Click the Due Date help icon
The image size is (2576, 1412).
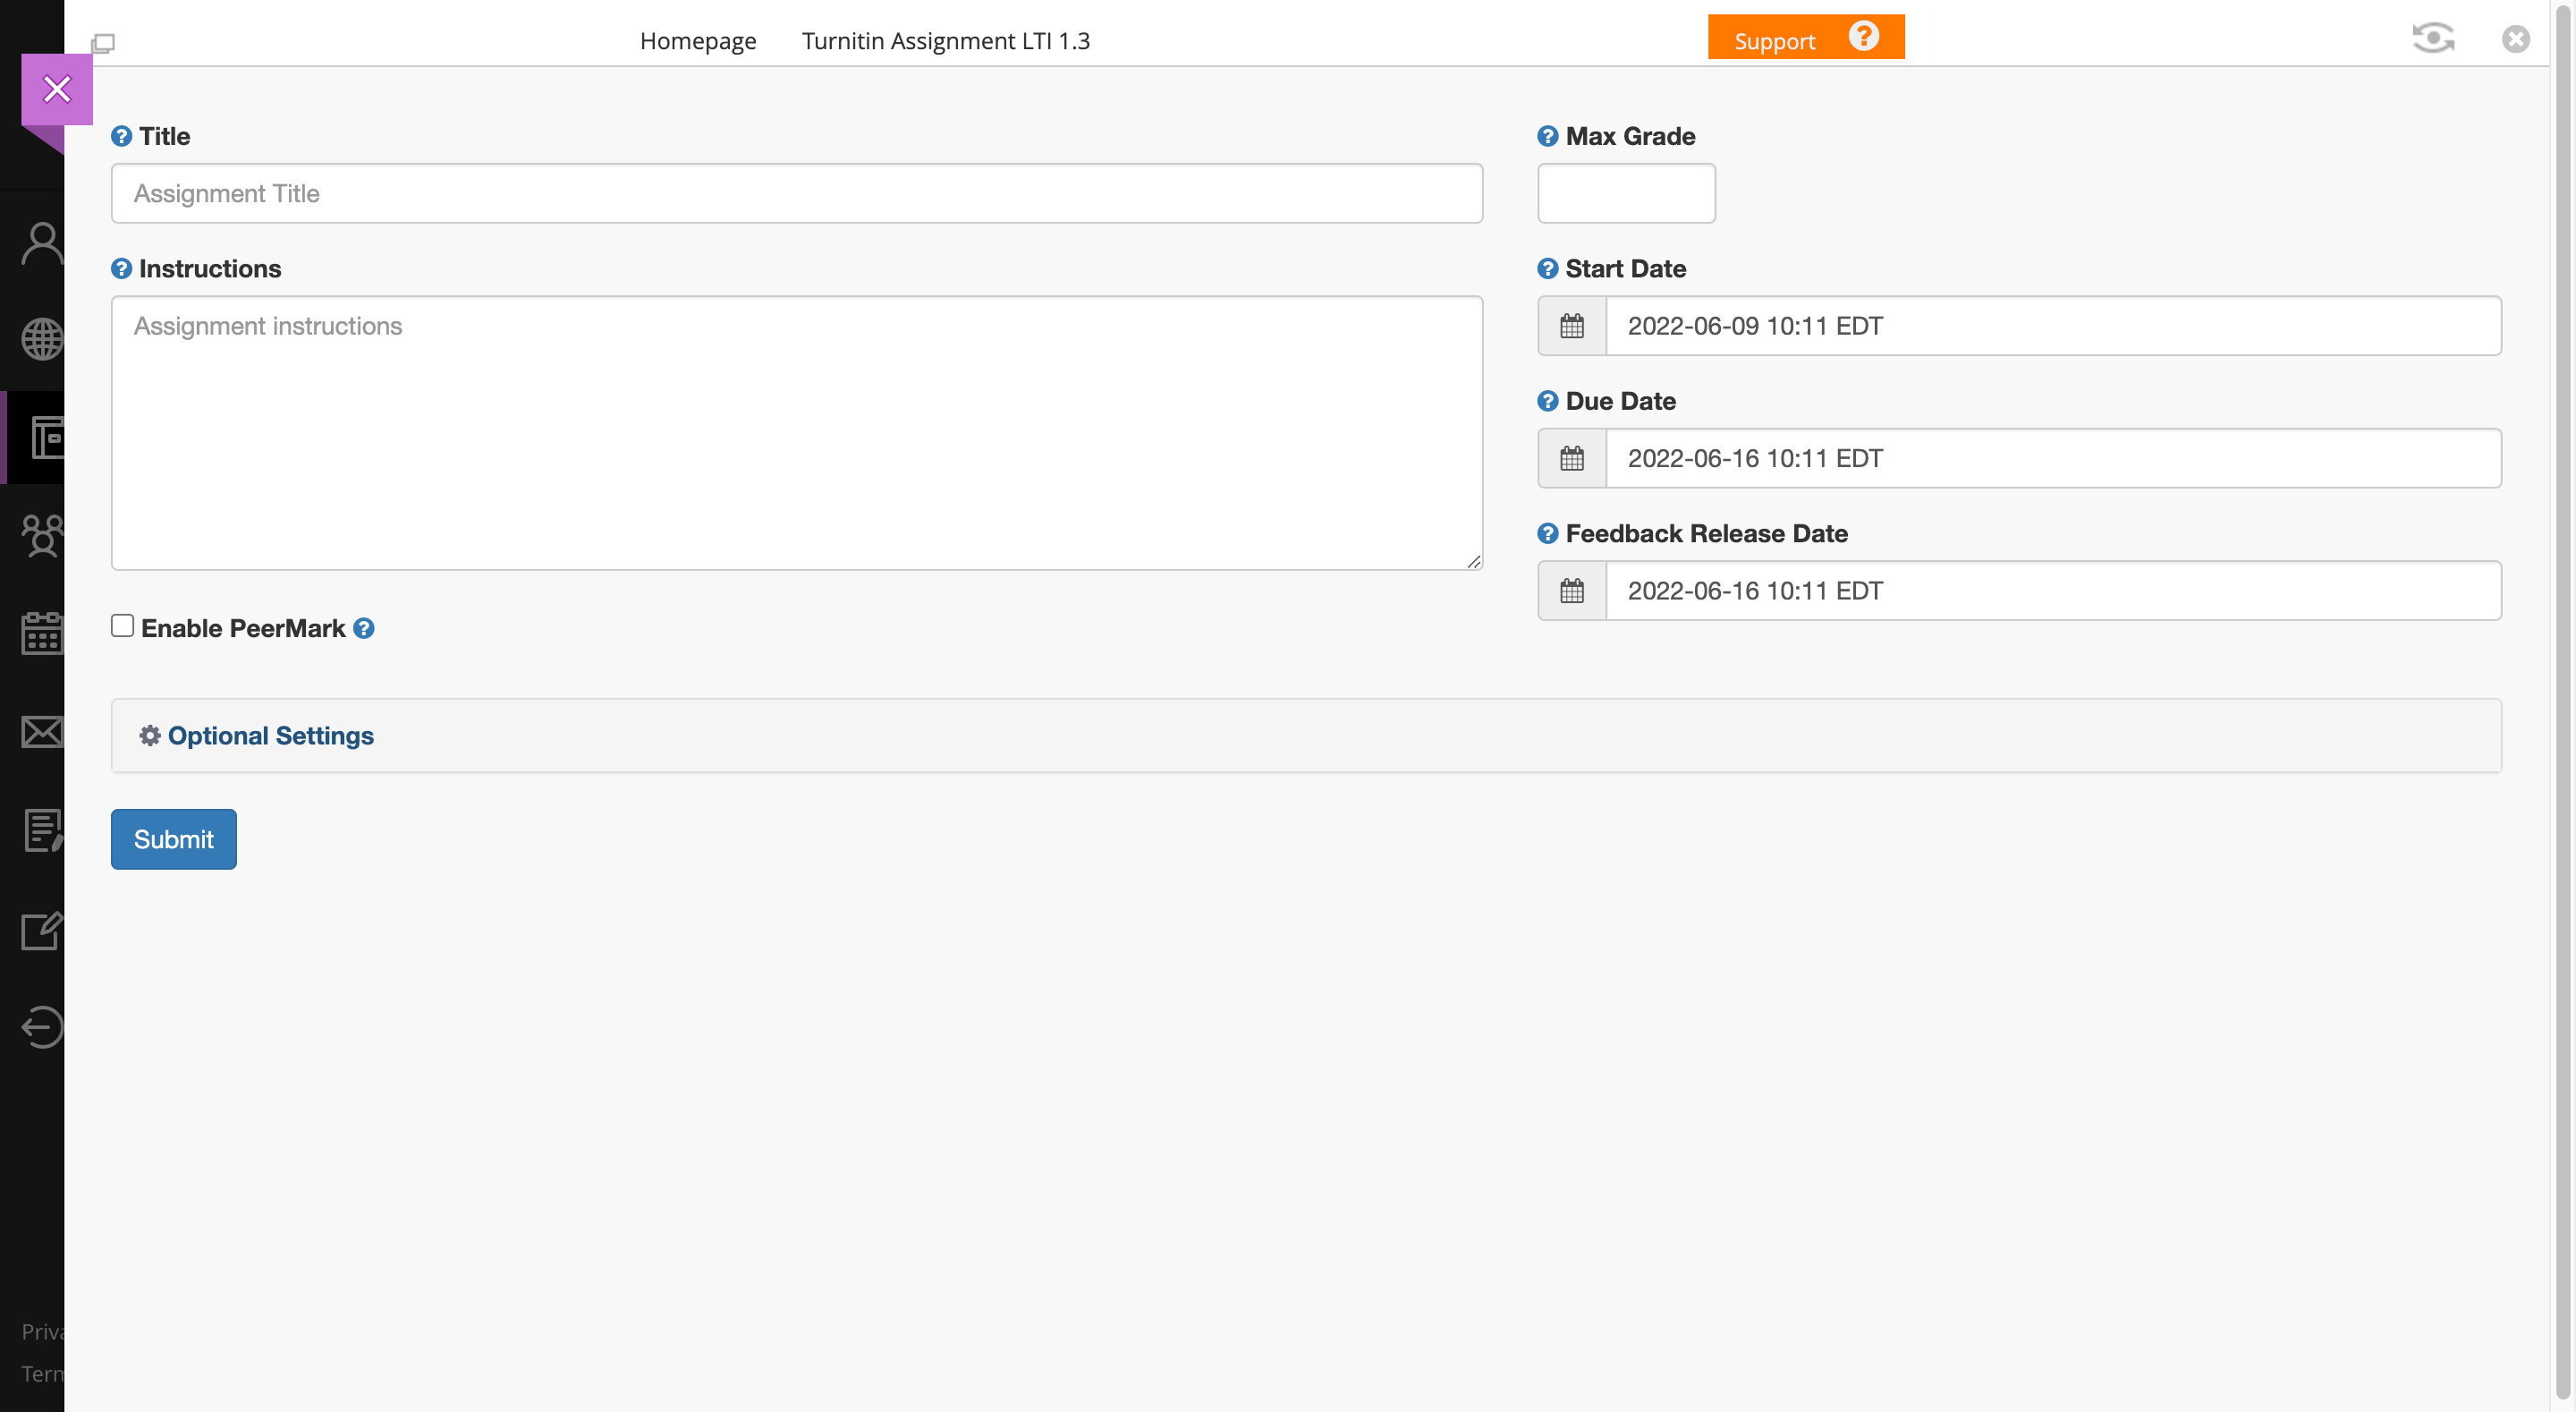coord(1547,401)
